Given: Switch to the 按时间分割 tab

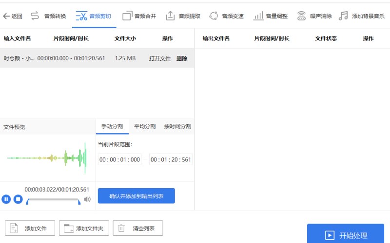Looking at the screenshot, I should [177, 126].
